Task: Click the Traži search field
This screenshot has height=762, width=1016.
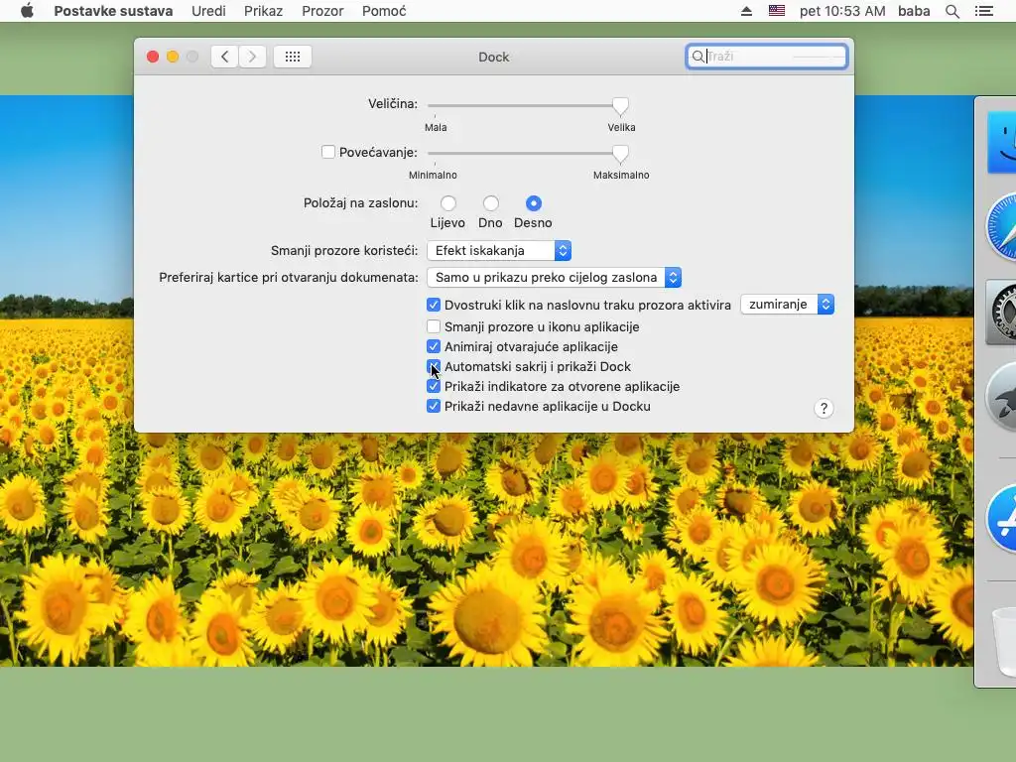Action: click(767, 57)
